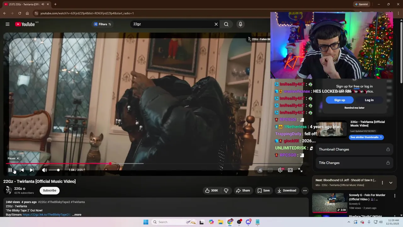Open the locked Title Changes section
Image resolution: width=403 pixels, height=227 pixels.
click(x=354, y=163)
